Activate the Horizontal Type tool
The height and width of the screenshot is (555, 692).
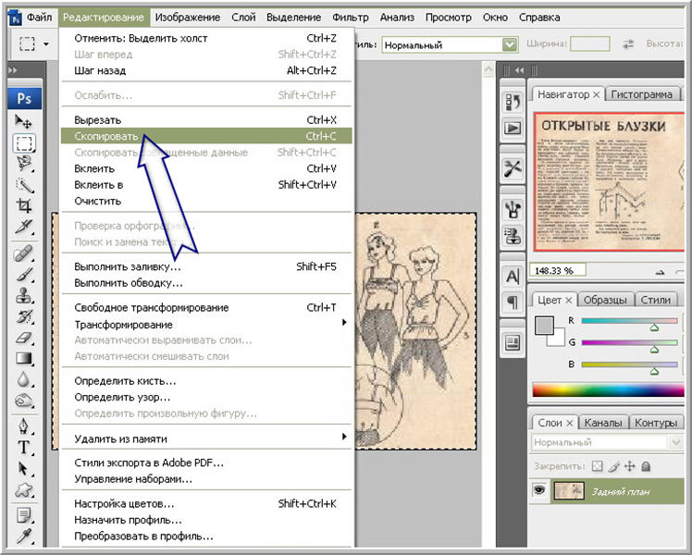pos(24,448)
